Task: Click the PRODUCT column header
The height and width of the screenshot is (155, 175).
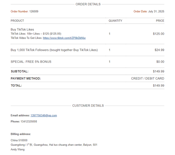Action: [17, 21]
